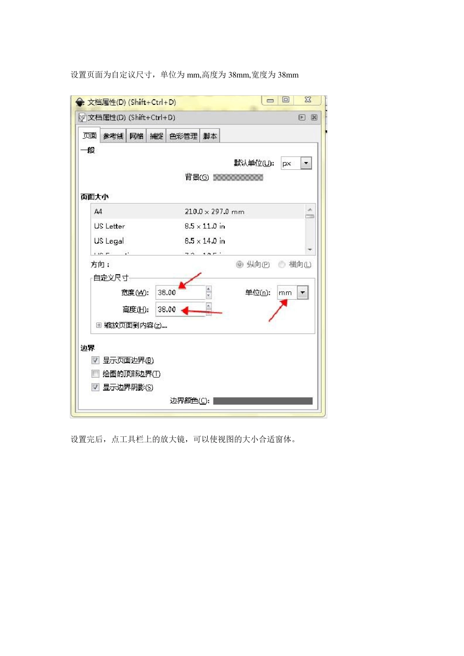This screenshot has width=464, height=656.
Task: Open the 参考线 tab
Action: tap(113, 136)
